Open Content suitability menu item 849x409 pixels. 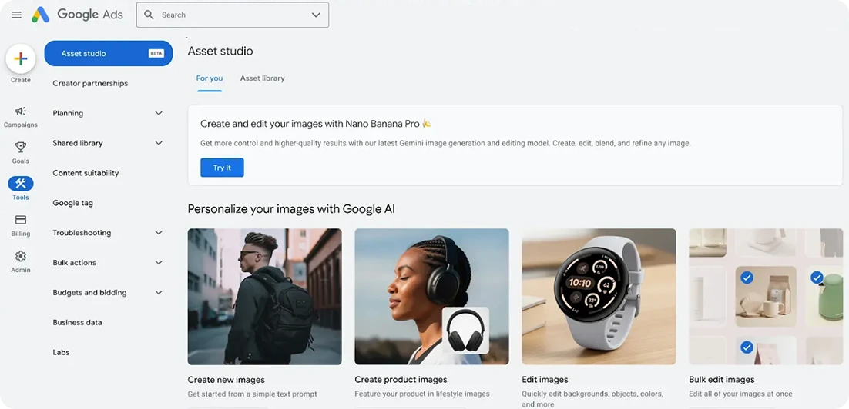86,173
